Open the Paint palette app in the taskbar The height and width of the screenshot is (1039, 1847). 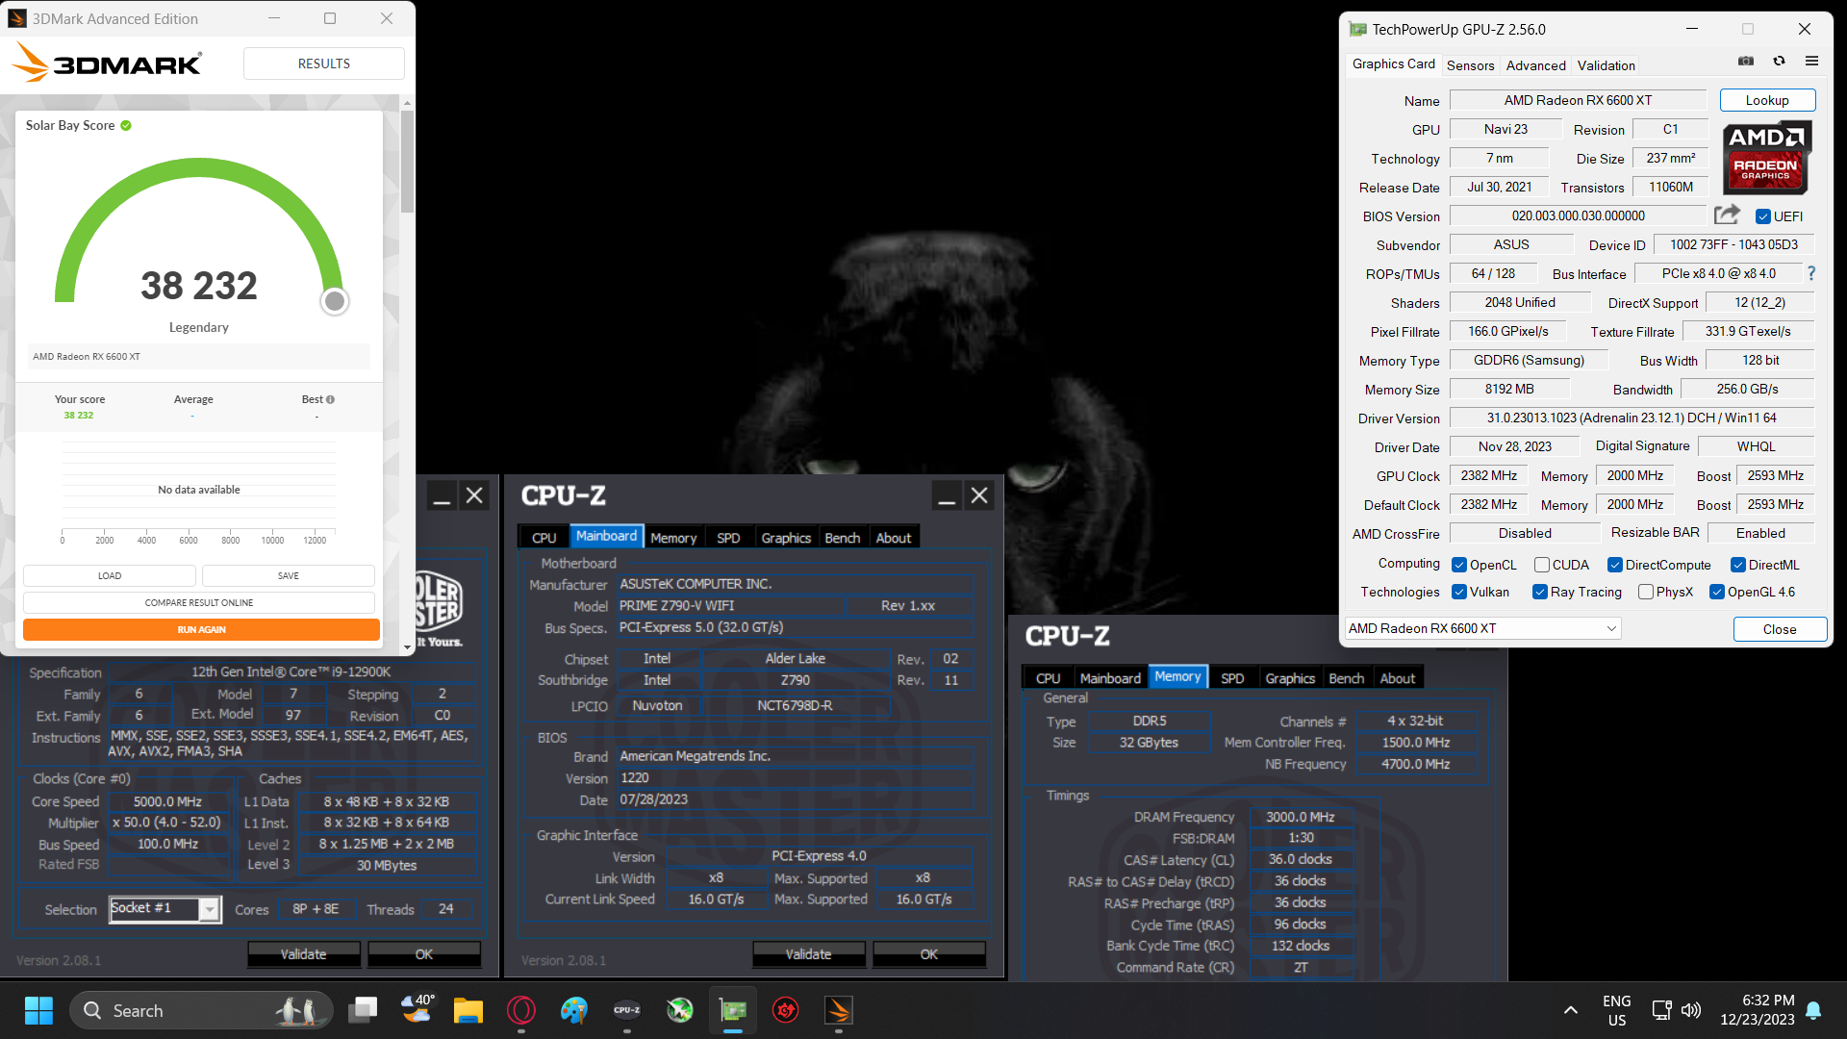(574, 1010)
